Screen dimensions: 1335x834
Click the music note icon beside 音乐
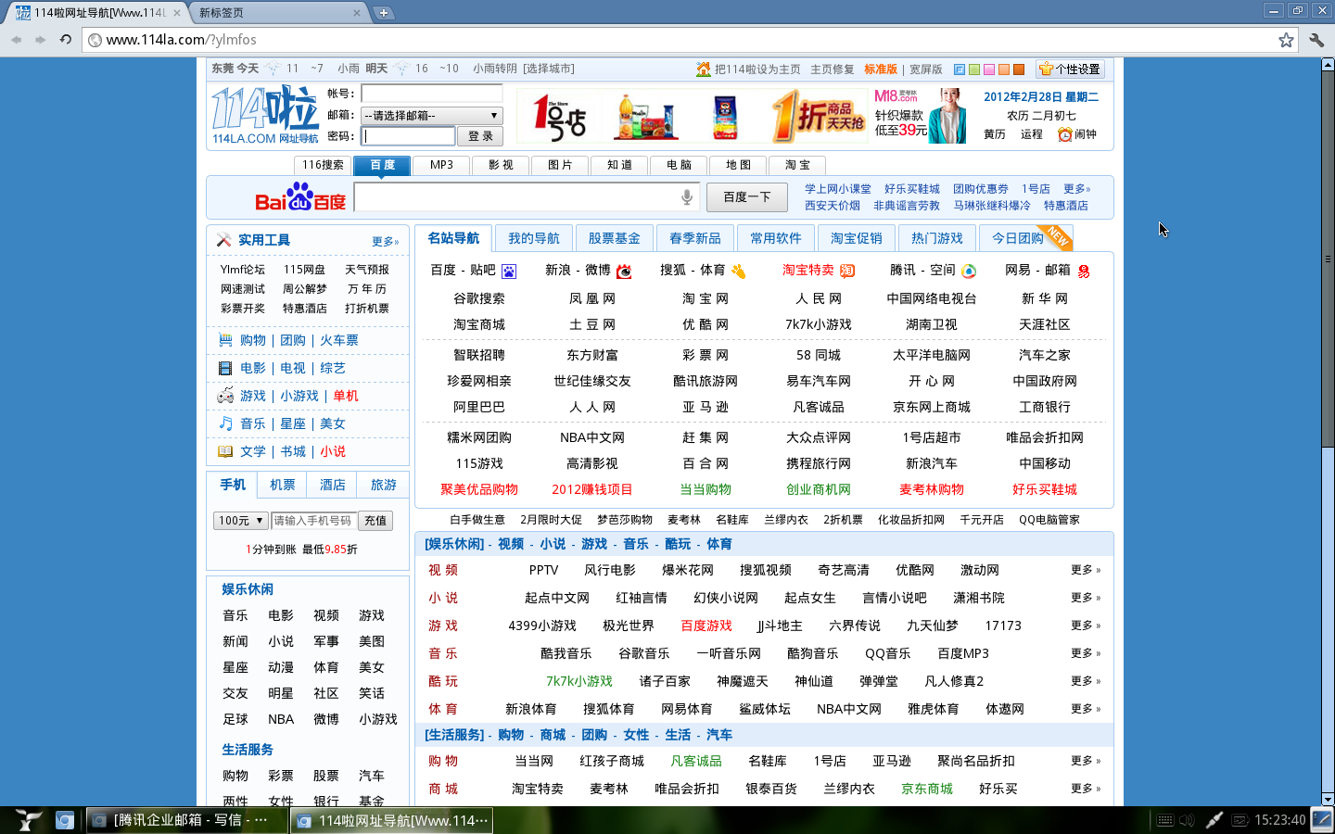coord(225,423)
